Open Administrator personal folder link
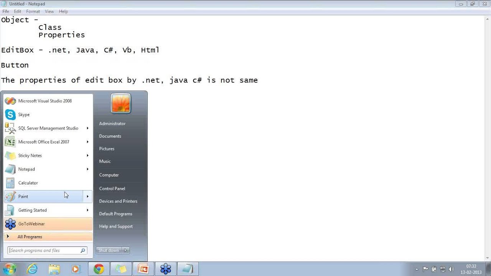The image size is (491, 276). 112,123
